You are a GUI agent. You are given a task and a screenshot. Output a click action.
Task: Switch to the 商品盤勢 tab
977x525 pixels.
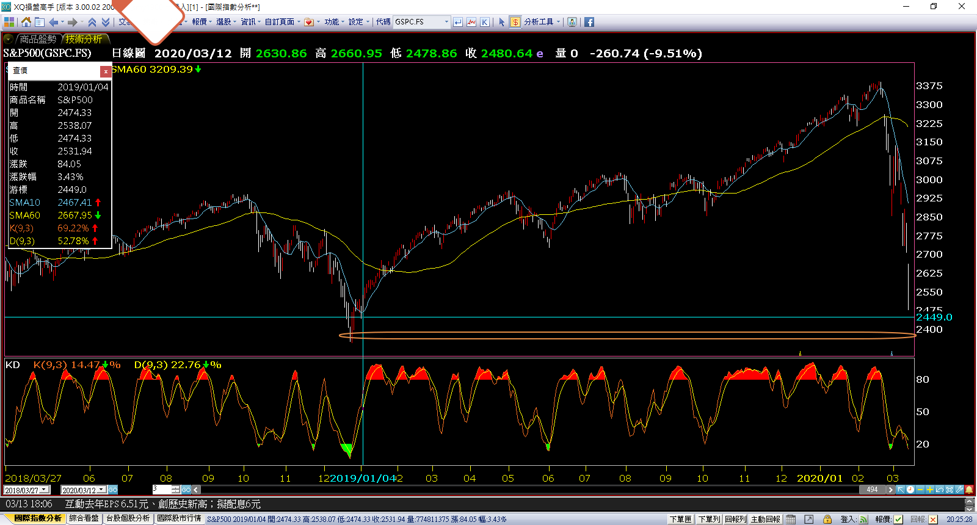point(37,39)
